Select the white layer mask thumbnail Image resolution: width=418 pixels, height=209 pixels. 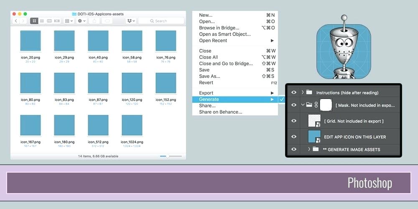pos(326,105)
